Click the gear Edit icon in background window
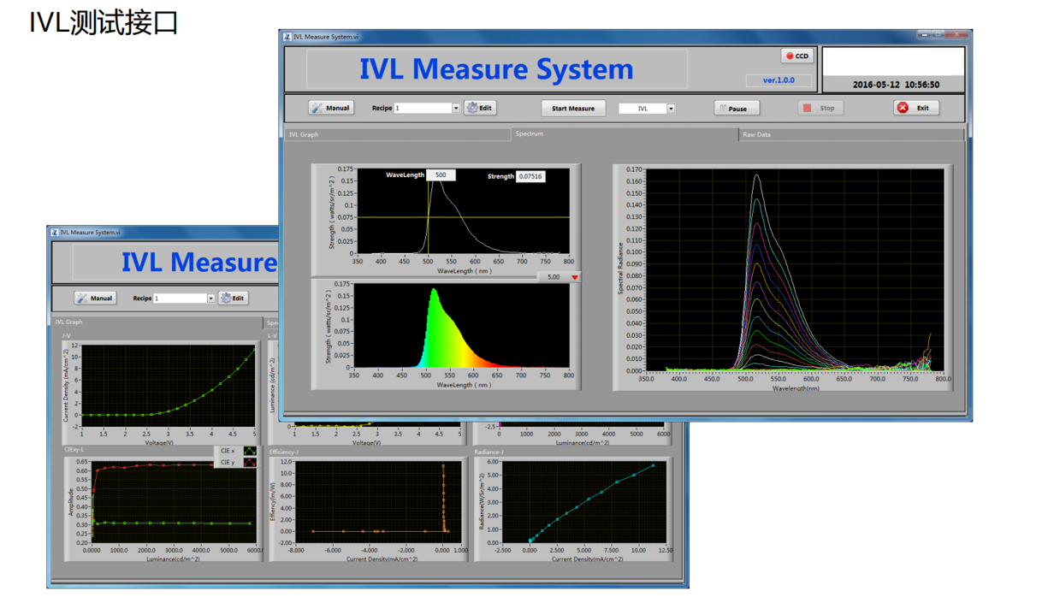This screenshot has width=1054, height=597. coord(227,298)
